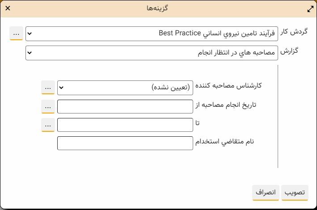Open date picker for تاریخ انجام مصاحبه از
Screen dimensions: 317x210
(48, 106)
